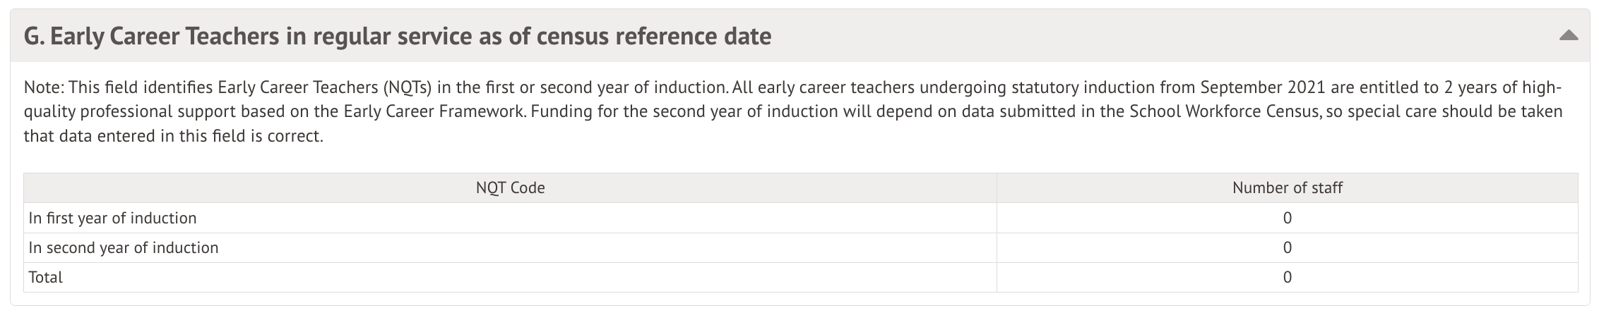Click the first year induction staff count
Screen dimensions: 1599x320
1287,219
